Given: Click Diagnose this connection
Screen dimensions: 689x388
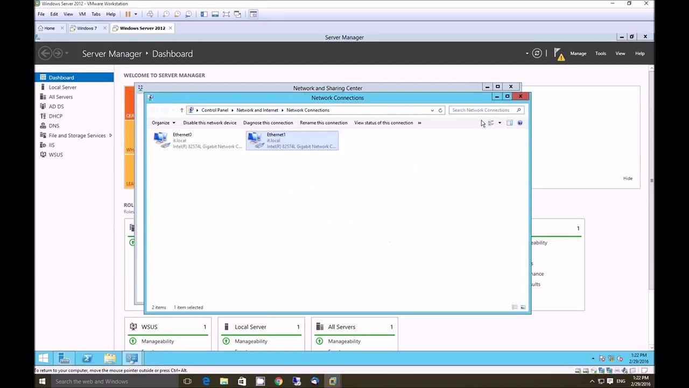Looking at the screenshot, I should 268,123.
